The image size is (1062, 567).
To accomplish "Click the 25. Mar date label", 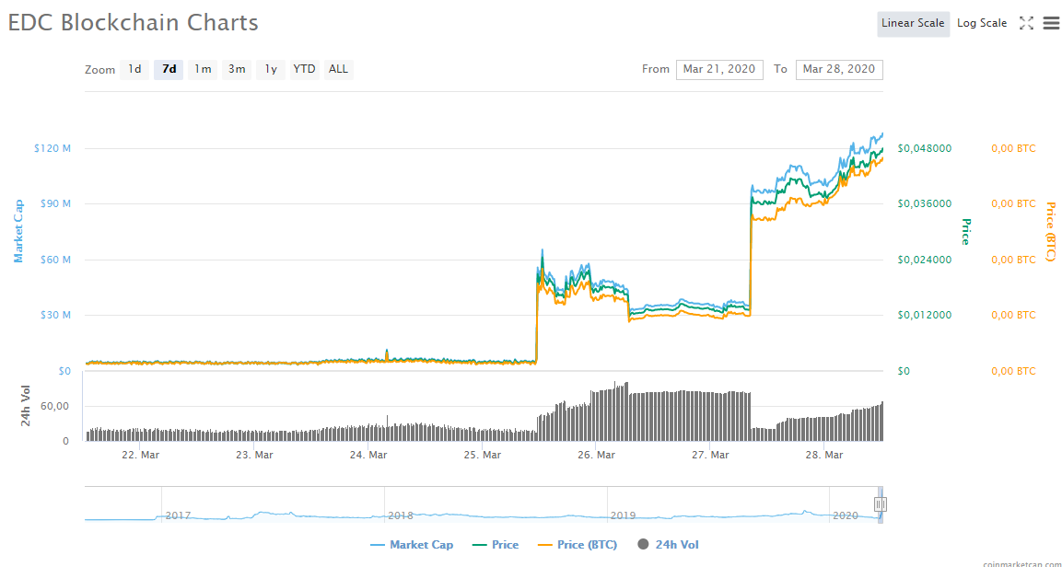I will pos(482,455).
